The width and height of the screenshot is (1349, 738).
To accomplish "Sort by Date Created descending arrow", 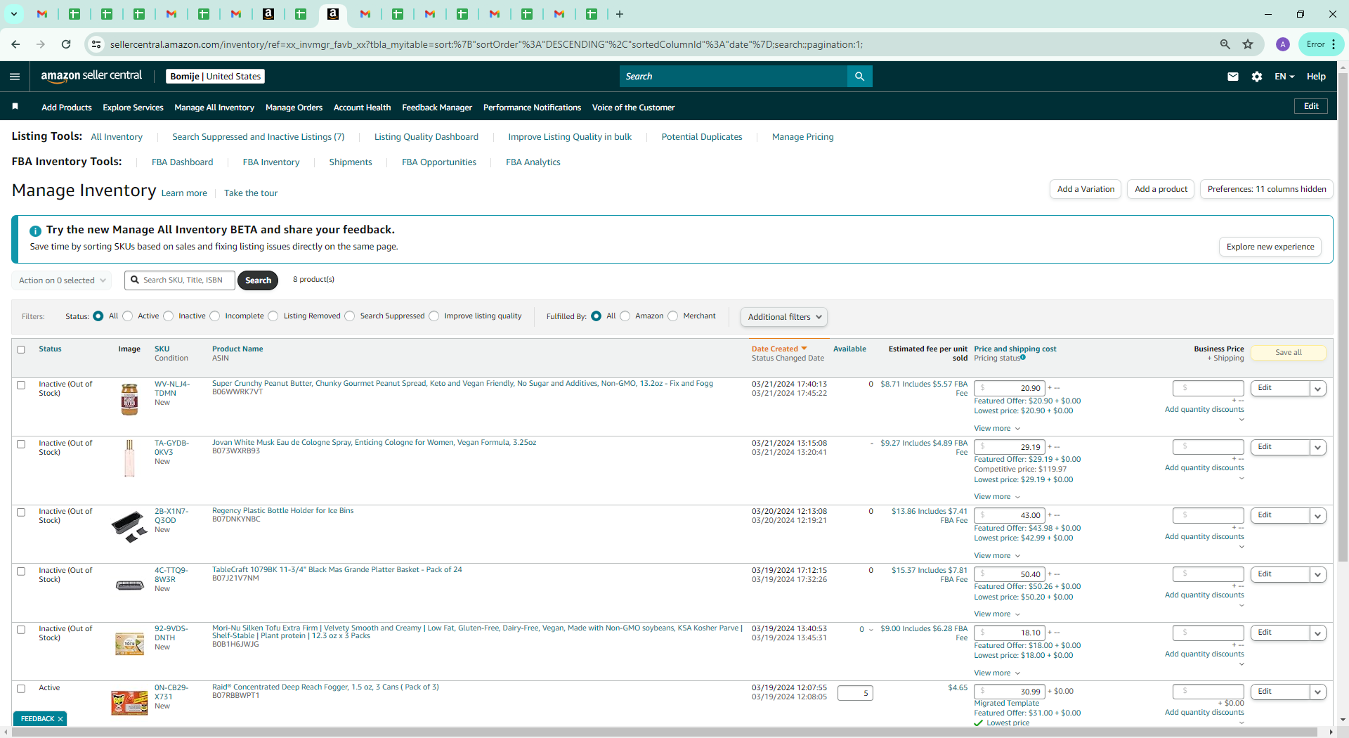I will pos(804,349).
